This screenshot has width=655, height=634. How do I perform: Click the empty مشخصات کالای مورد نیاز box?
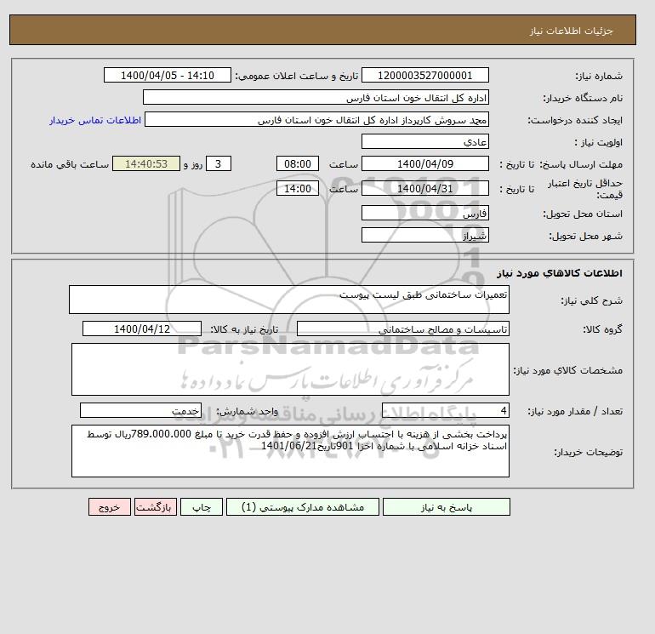pos(290,369)
